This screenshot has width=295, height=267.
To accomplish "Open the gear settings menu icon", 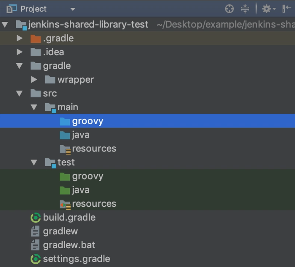I will pos(269,9).
